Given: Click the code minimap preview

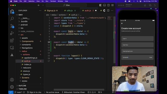Looking at the screenshot, I should pos(110,18).
